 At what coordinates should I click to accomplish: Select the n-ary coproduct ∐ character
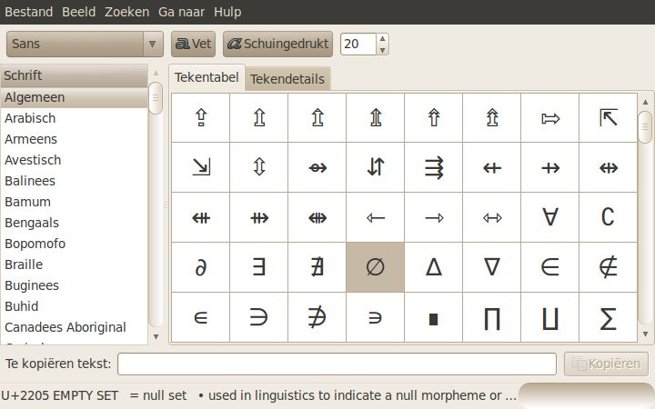click(549, 317)
